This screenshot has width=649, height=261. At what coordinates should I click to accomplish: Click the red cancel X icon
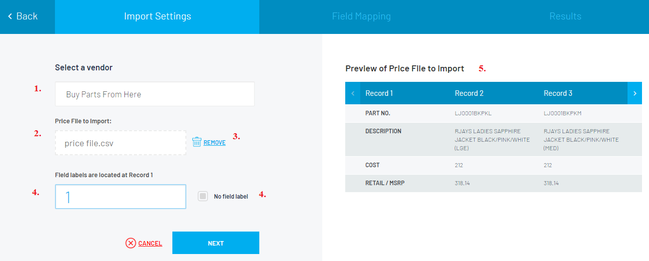(x=131, y=243)
